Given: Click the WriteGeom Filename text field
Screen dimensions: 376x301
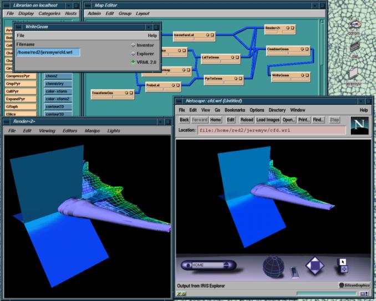Looking at the screenshot, I should (x=48, y=53).
